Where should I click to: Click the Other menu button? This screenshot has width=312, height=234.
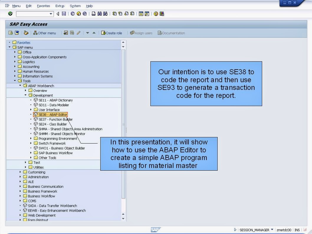(x=45, y=33)
